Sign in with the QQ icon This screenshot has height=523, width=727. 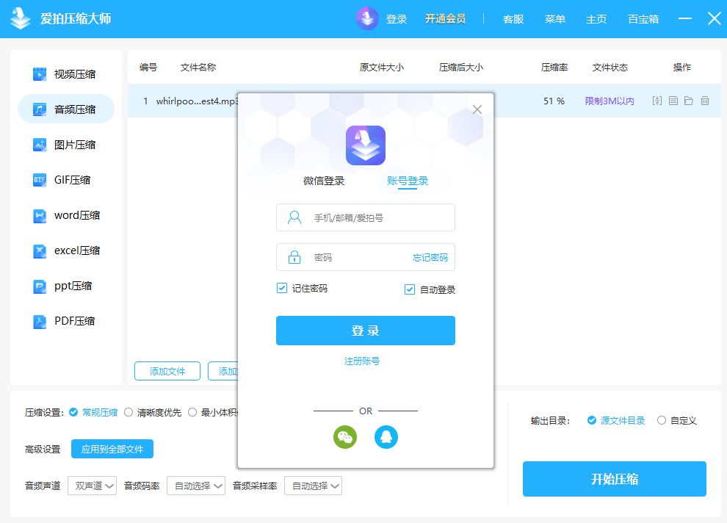point(386,436)
